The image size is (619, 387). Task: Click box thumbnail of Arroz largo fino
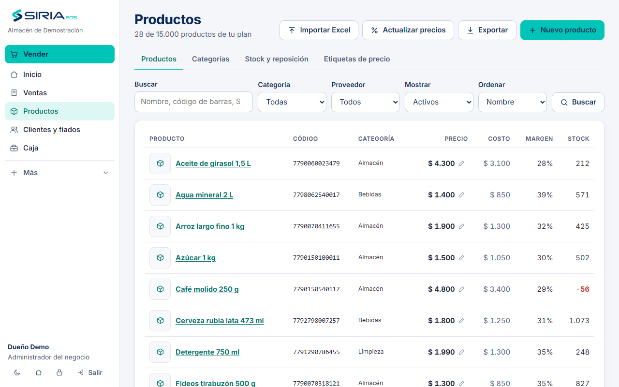coord(160,226)
